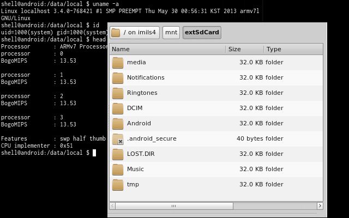Go to '/ on imils4' root location
The image size is (349, 218).
click(135, 33)
